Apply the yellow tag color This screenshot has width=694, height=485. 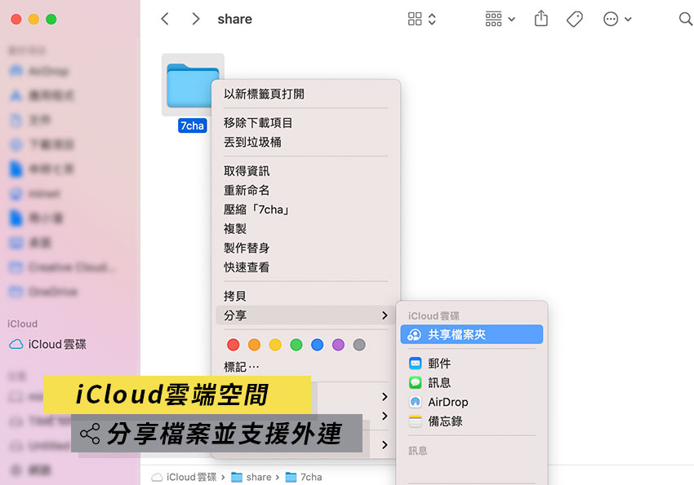point(275,345)
